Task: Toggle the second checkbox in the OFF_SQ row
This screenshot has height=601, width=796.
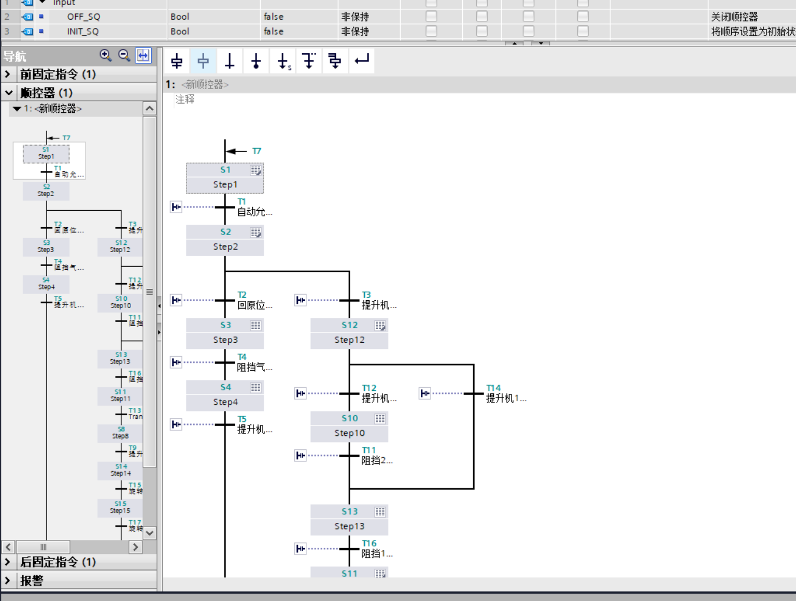Action: (x=482, y=17)
